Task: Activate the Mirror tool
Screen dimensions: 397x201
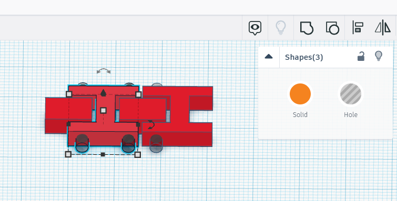Action: (x=383, y=27)
